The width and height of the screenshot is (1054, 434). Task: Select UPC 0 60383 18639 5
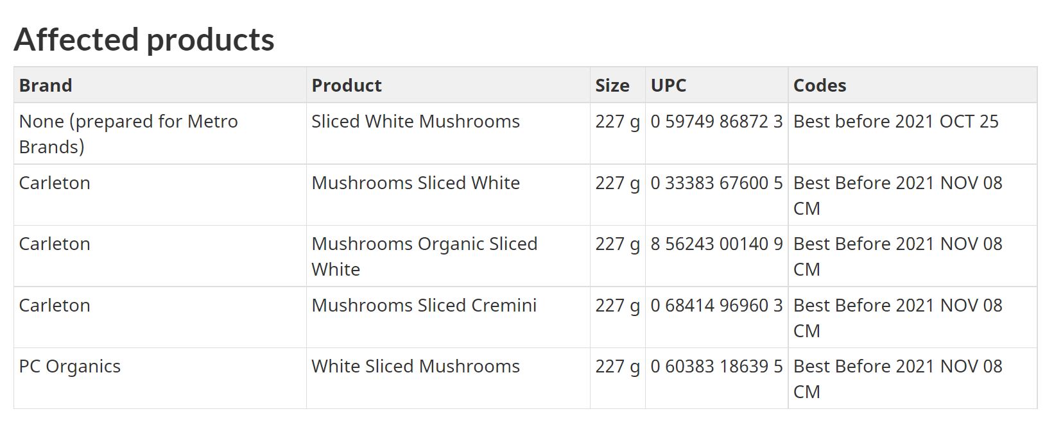716,367
